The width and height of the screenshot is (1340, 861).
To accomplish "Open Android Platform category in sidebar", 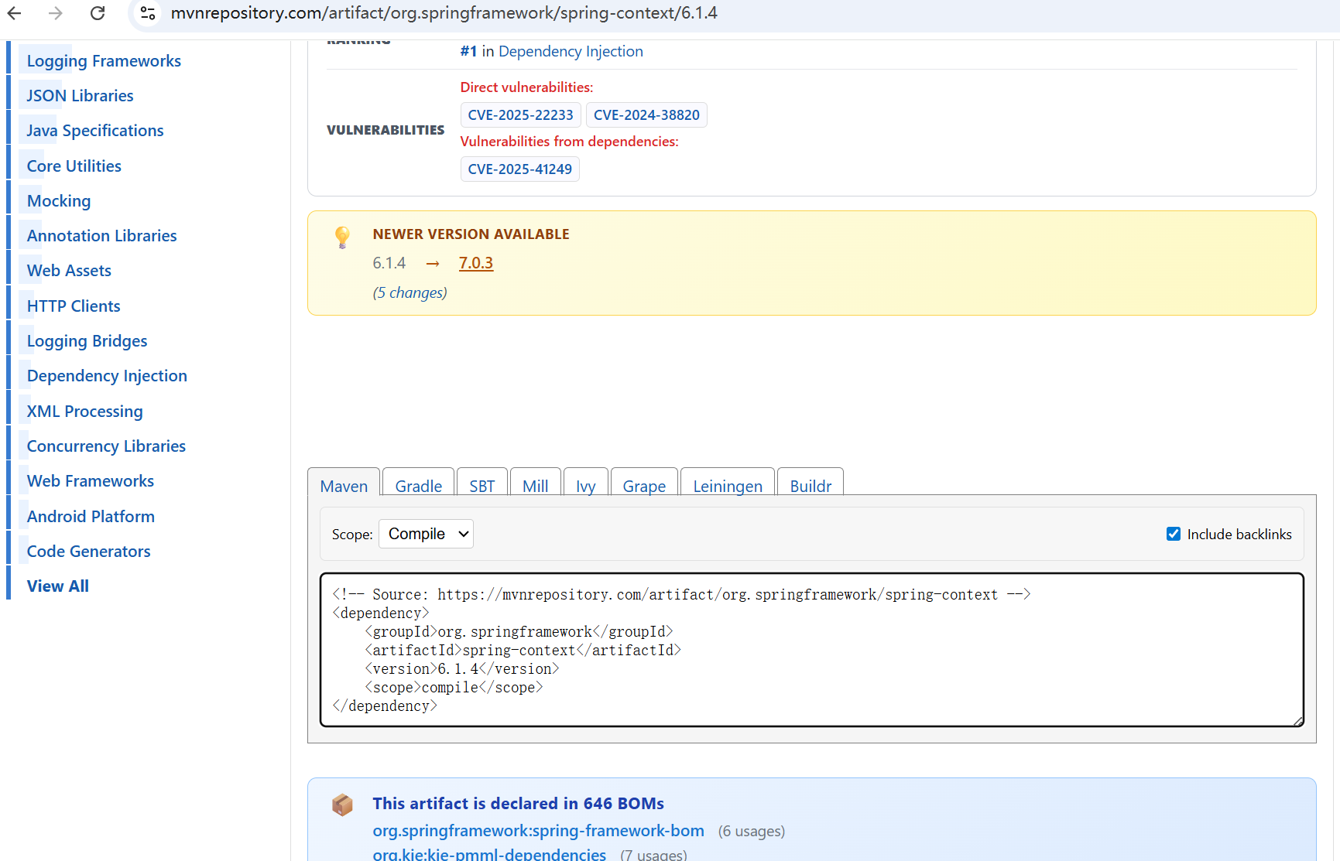I will point(91,517).
